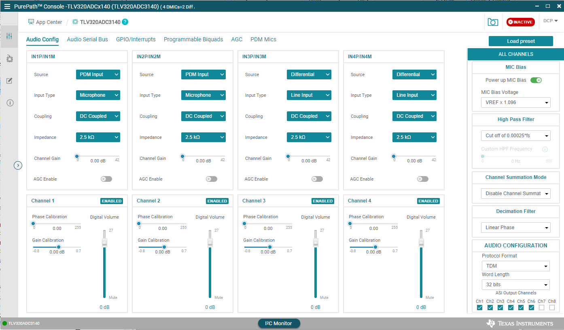Open the IN3P/IN3M Coupling dropdown
The width and height of the screenshot is (564, 330).
point(309,116)
